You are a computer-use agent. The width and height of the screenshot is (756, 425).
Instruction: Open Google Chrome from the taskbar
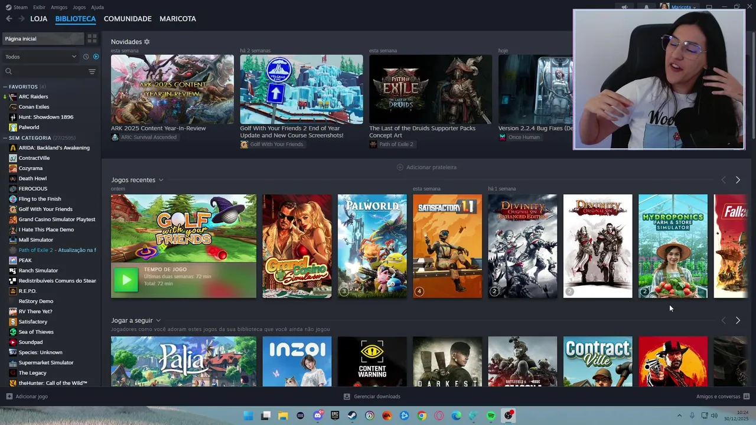point(422,416)
